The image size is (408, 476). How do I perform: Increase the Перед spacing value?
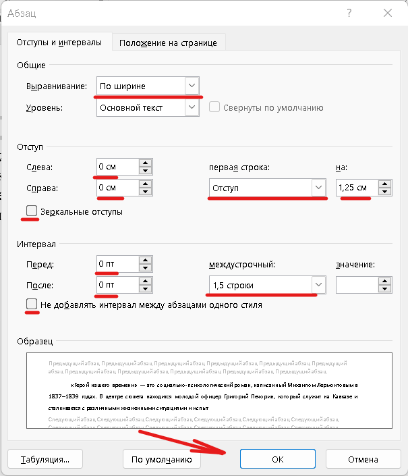(146, 260)
